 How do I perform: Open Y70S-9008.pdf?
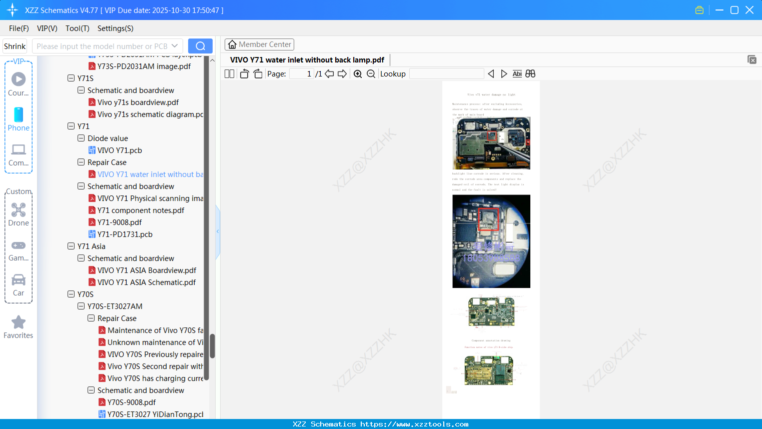point(127,402)
